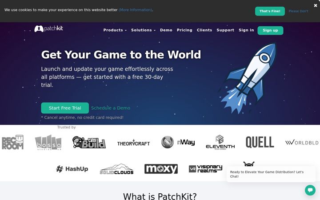Click the HashUp logo
Image resolution: width=320 pixels, height=200 pixels.
pos(72,169)
